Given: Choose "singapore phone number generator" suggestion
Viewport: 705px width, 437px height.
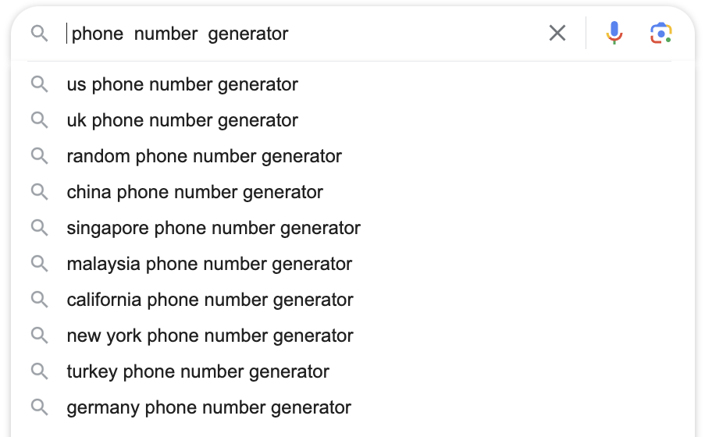Looking at the screenshot, I should tap(213, 228).
